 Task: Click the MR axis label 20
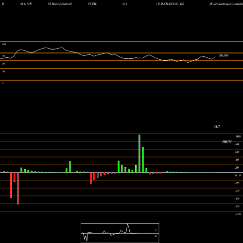(x=237, y=168)
